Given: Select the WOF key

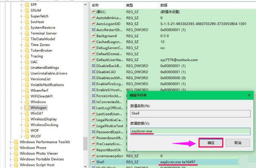Looking at the screenshot, I should 35,130.
